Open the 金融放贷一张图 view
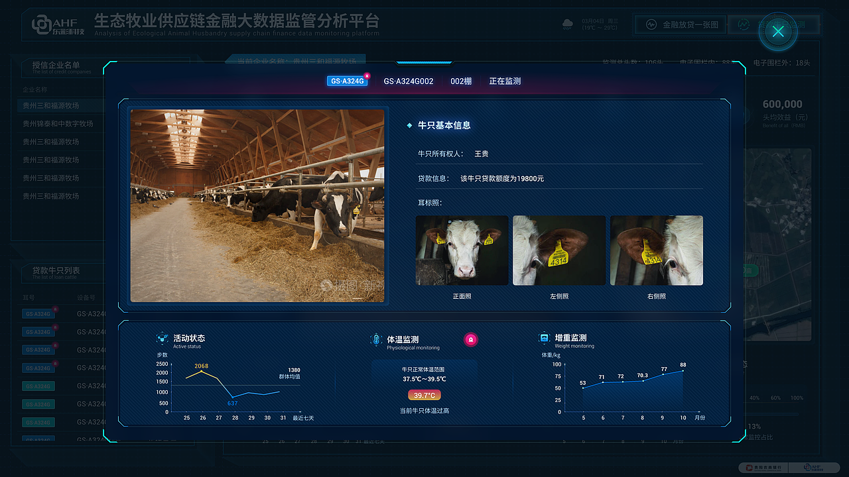 (x=679, y=25)
